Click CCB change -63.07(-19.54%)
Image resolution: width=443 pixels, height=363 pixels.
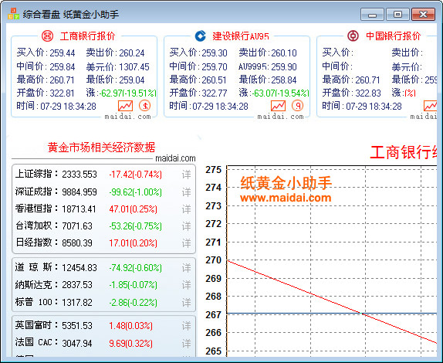[281, 93]
